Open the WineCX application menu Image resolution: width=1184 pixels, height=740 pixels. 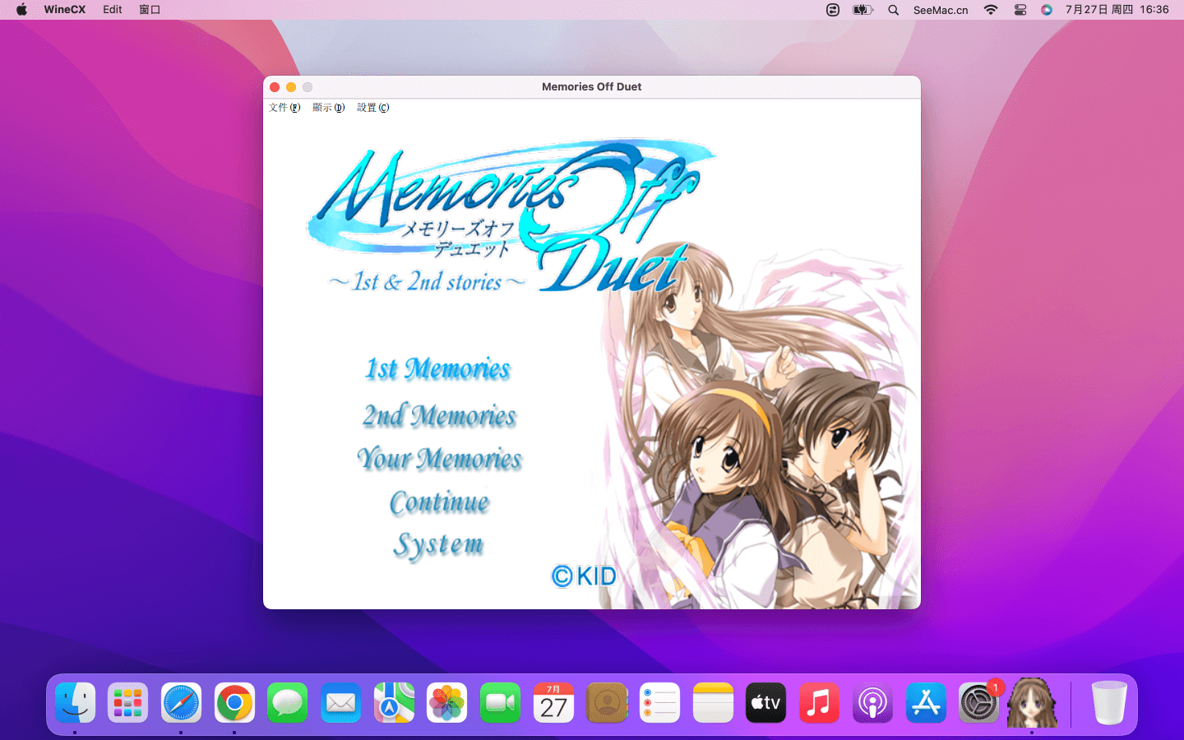64,10
